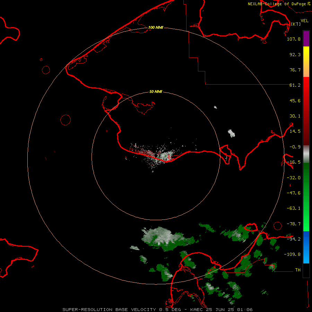Select the -0.9 scale value
The height and width of the screenshot is (312, 312).
(x=295, y=147)
